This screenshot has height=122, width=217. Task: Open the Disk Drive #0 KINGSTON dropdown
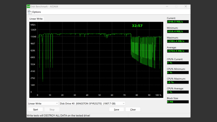[x=92, y=104]
